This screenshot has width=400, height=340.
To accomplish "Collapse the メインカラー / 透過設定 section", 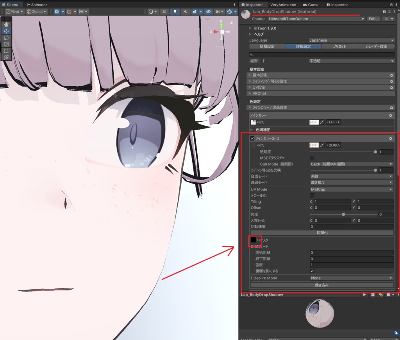I will [x=321, y=108].
